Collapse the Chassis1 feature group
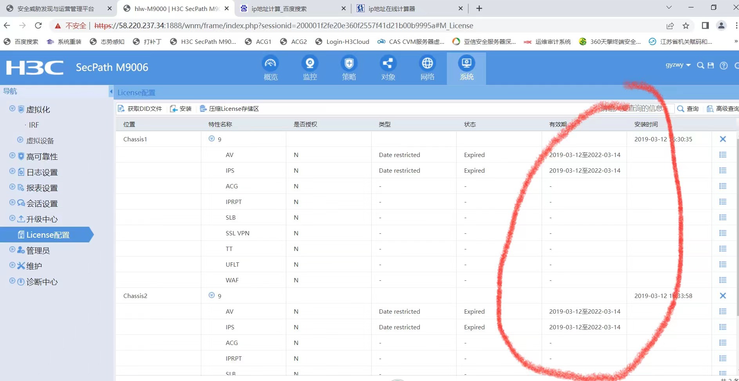The width and height of the screenshot is (739, 381). [x=211, y=139]
